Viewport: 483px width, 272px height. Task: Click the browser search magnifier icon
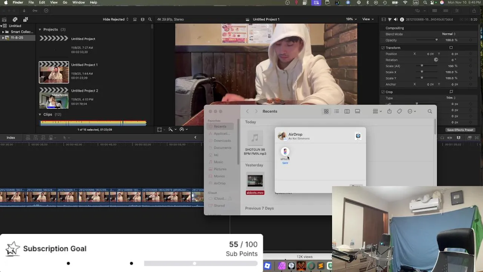pyautogui.click(x=150, y=19)
